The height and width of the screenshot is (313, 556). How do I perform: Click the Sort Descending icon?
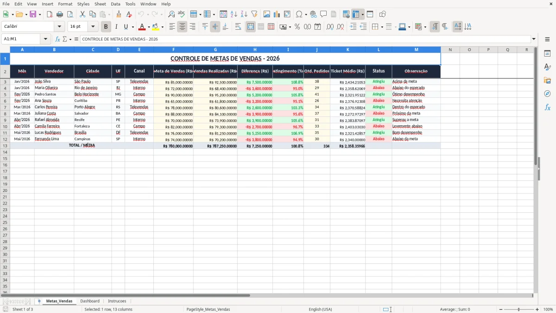point(244,14)
